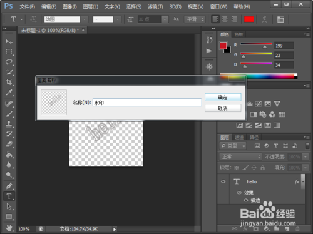Toggle lock transparent pixels
The height and width of the screenshot is (234, 313).
point(237,168)
